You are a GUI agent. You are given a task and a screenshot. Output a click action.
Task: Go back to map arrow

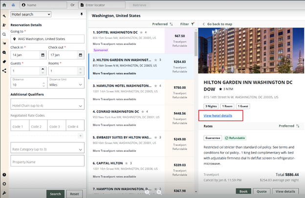point(203,24)
